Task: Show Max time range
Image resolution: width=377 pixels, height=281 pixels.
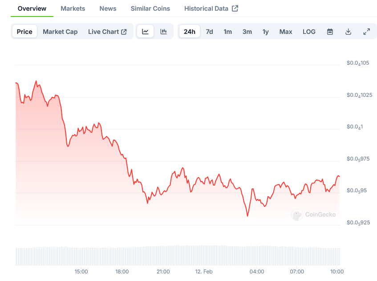Action: point(286,32)
